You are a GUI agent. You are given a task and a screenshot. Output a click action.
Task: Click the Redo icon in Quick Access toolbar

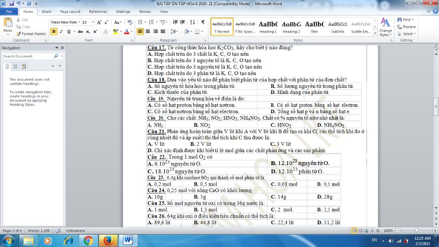tap(29, 3)
